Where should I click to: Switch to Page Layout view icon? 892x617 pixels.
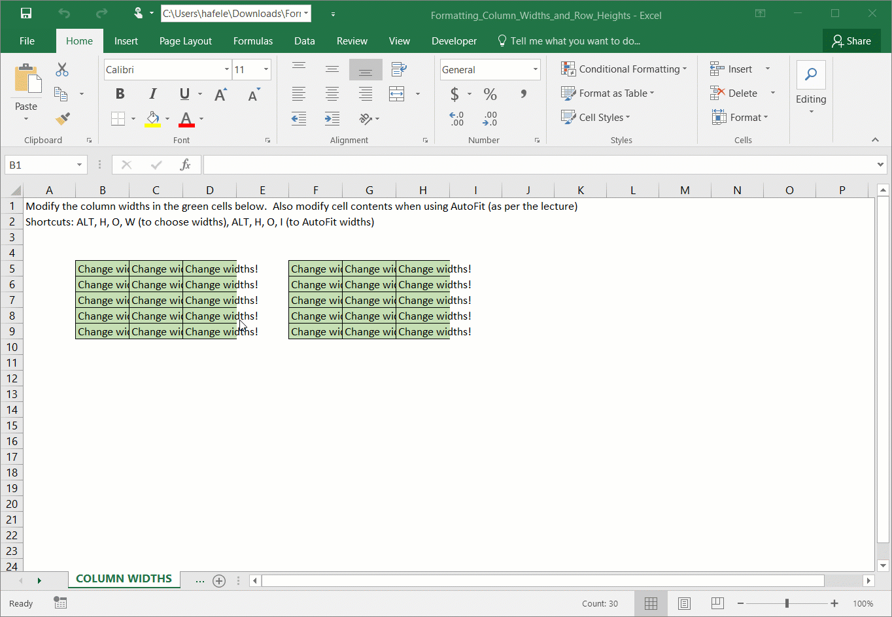pyautogui.click(x=684, y=603)
